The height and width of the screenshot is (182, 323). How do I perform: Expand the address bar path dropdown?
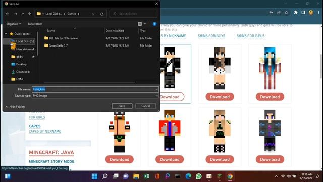pyautogui.click(x=93, y=14)
